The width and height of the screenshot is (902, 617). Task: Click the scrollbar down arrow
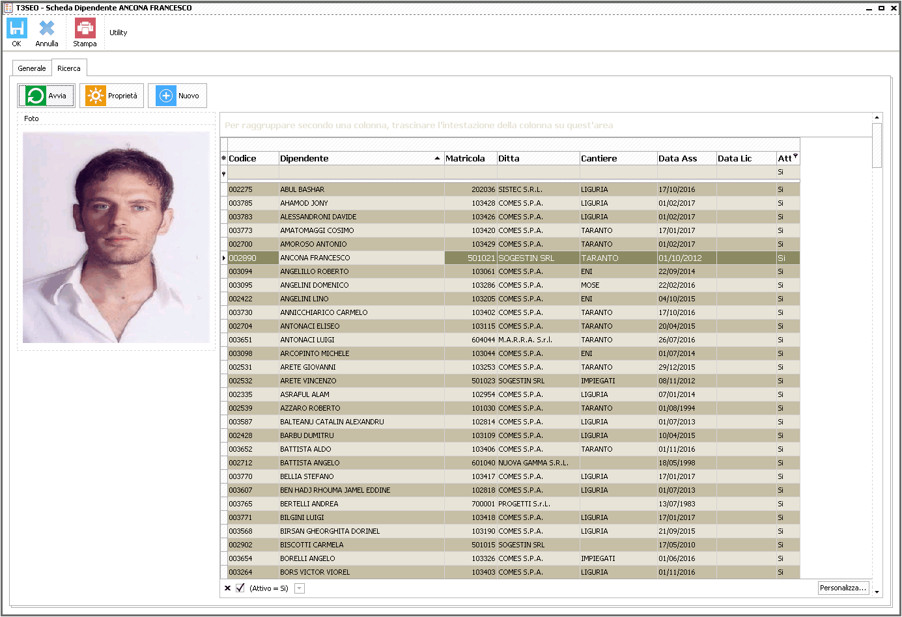[877, 592]
